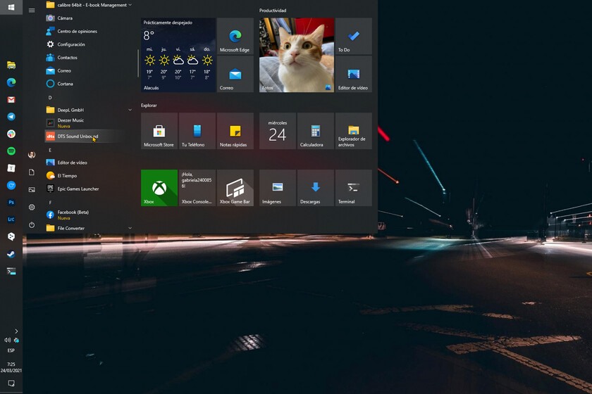Expand the DeepL GmbH folder
Screen dimensions: 592x394
tap(89, 110)
